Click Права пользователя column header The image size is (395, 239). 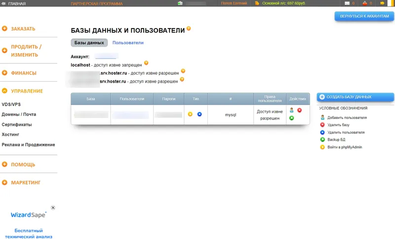pyautogui.click(x=270, y=99)
